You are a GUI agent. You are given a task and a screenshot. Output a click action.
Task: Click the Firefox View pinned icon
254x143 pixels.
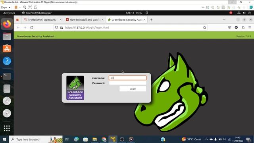[17, 19]
